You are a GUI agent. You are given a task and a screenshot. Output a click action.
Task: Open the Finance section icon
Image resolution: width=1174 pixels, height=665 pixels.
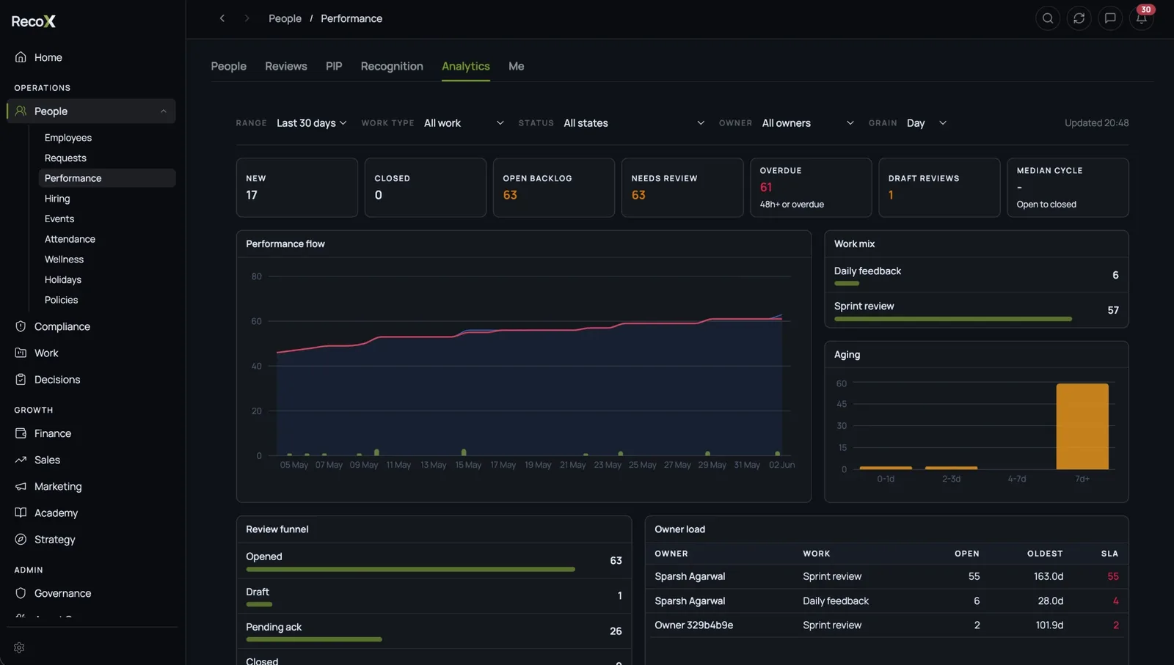click(x=21, y=433)
